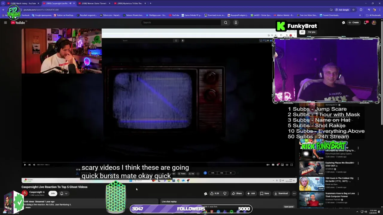
Task: Open a new browser tab
Action: (151, 3)
